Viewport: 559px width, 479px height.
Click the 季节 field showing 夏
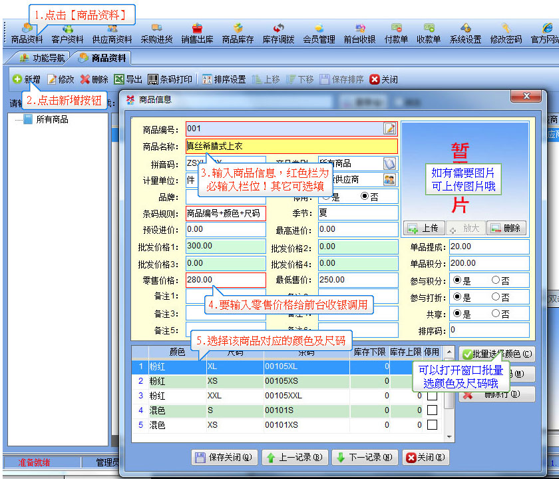(357, 213)
